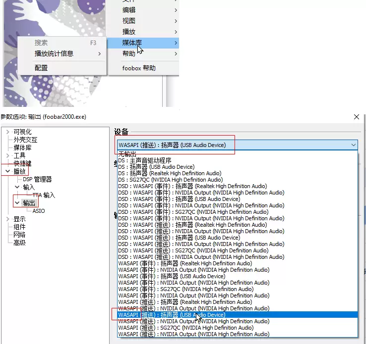The height and width of the screenshot is (344, 366).
Task: Select 高级 in the preferences tree
Action: tap(19, 243)
